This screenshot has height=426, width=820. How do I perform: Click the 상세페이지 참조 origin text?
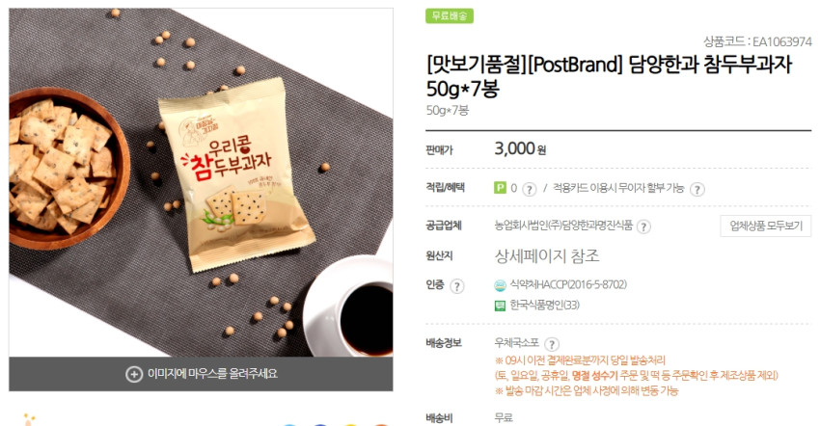547,256
